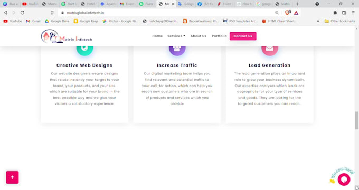Open Brave Rewards triangle icon
The width and height of the screenshot is (359, 190).
click(x=296, y=13)
